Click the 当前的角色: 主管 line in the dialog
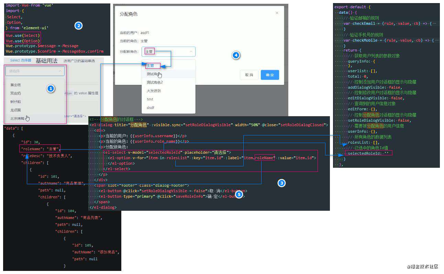This screenshot has height=274, width=444. pyautogui.click(x=134, y=41)
